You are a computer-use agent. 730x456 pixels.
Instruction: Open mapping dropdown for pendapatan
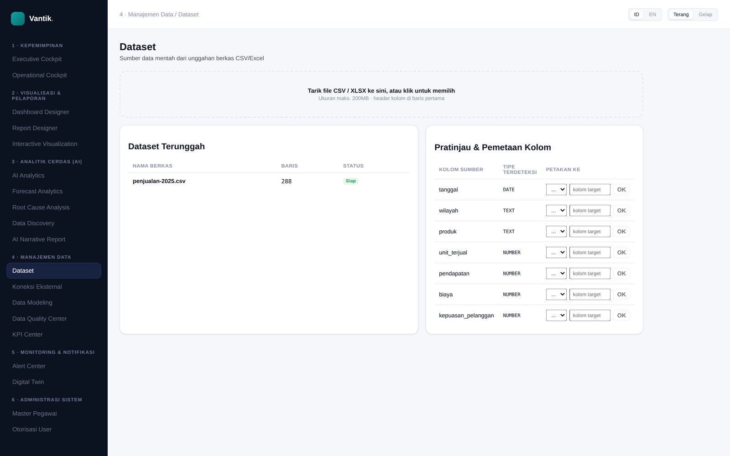point(556,274)
